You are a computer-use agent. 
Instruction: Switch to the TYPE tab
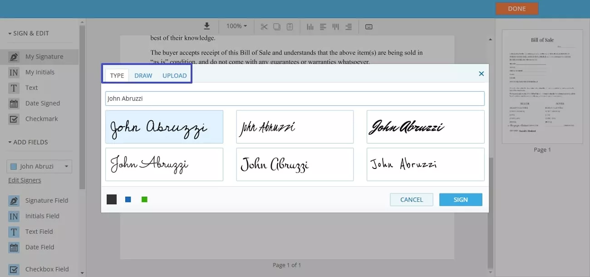tap(117, 75)
